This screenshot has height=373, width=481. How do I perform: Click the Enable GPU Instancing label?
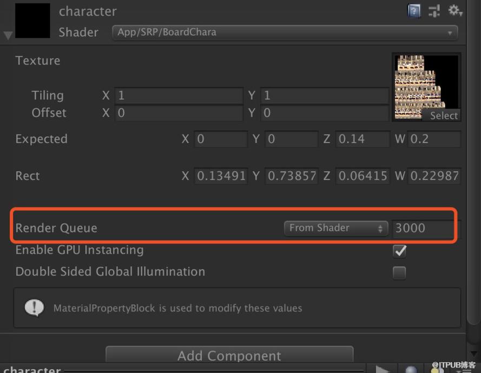(x=80, y=250)
